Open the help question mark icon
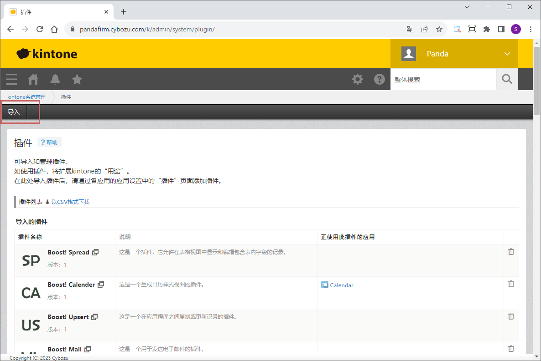 (380, 79)
